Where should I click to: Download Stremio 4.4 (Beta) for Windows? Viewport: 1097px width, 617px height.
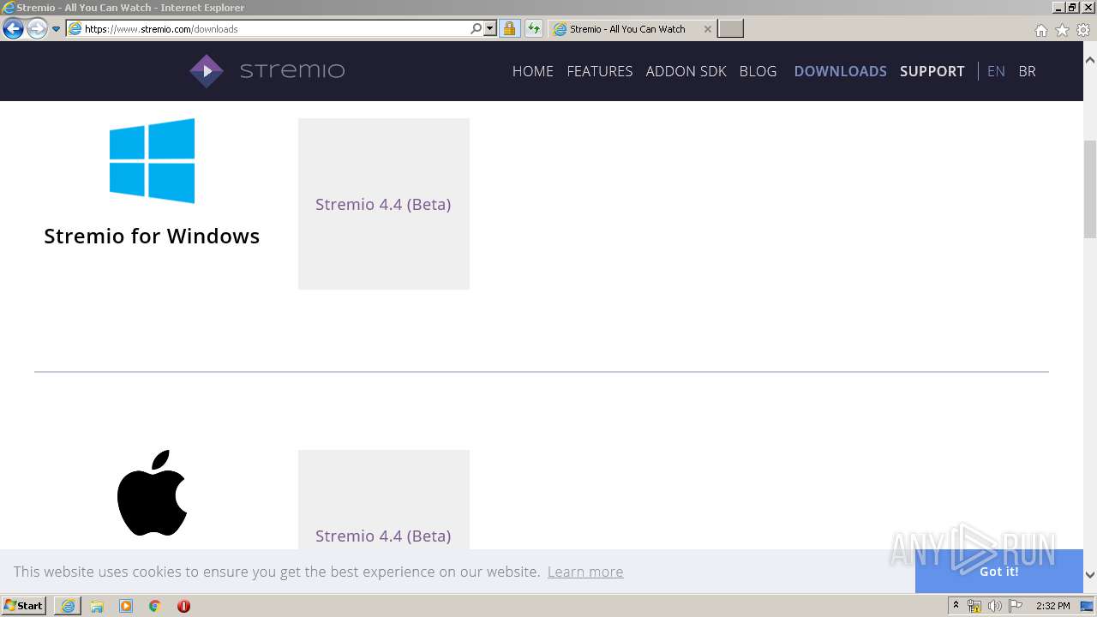pyautogui.click(x=383, y=204)
